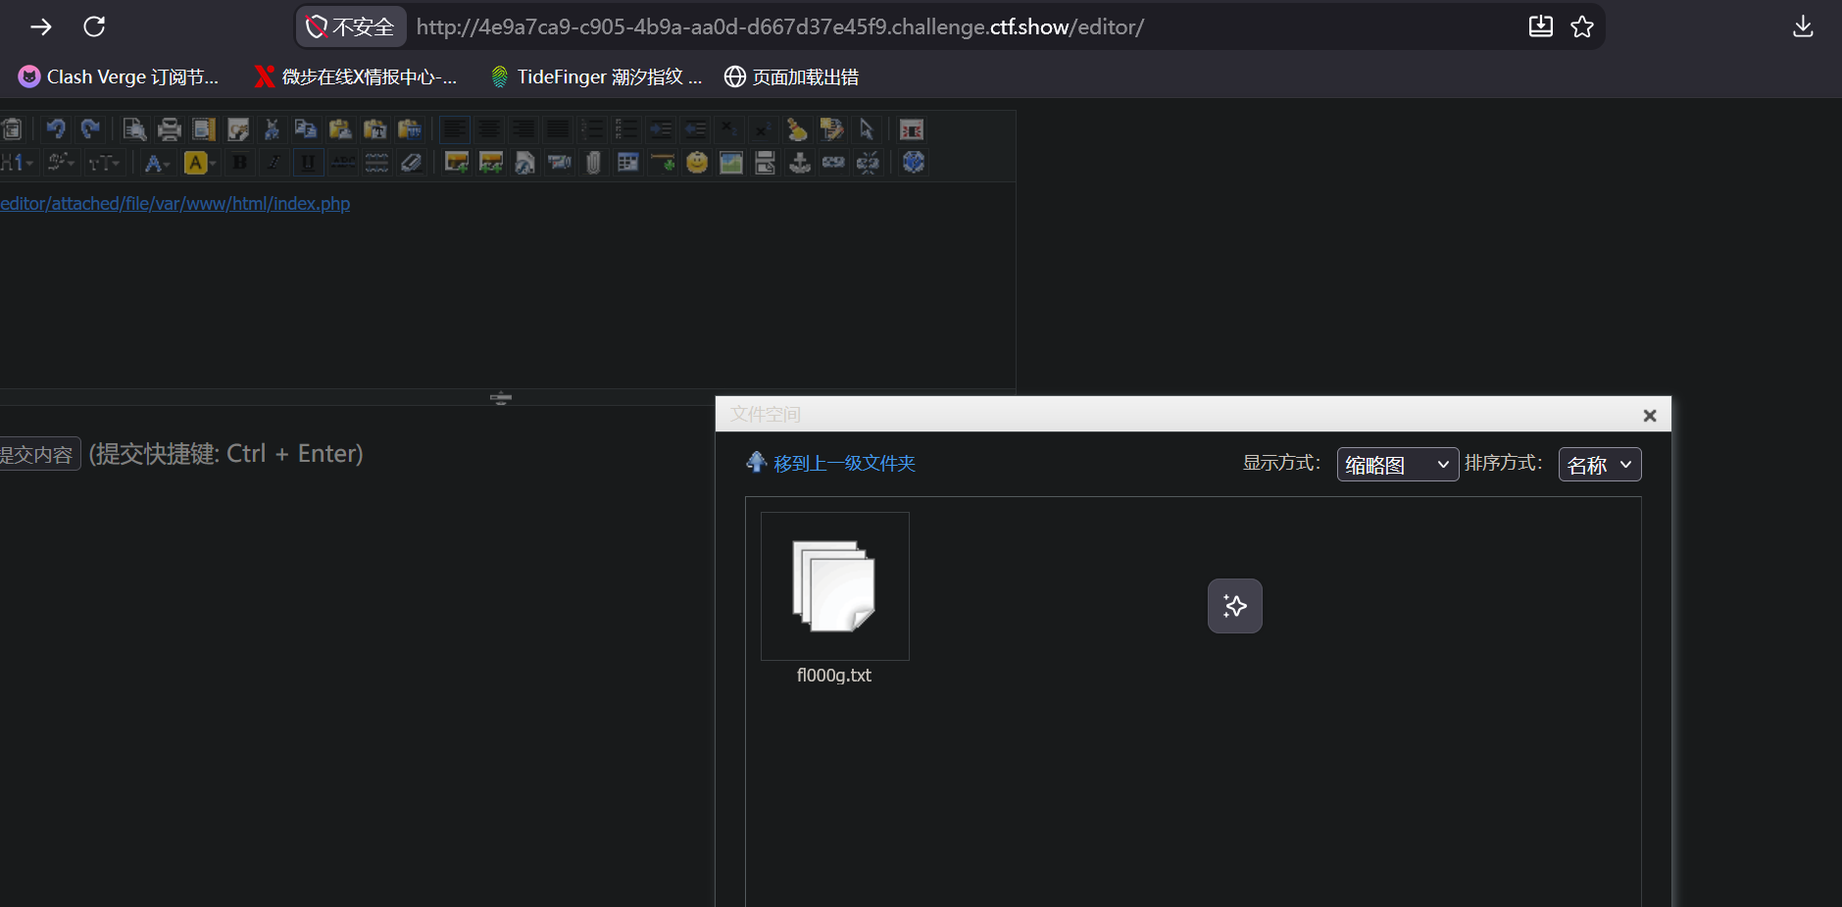Click the Redo icon in the editor toolbar
Screen dimensions: 1842x907
click(x=90, y=129)
